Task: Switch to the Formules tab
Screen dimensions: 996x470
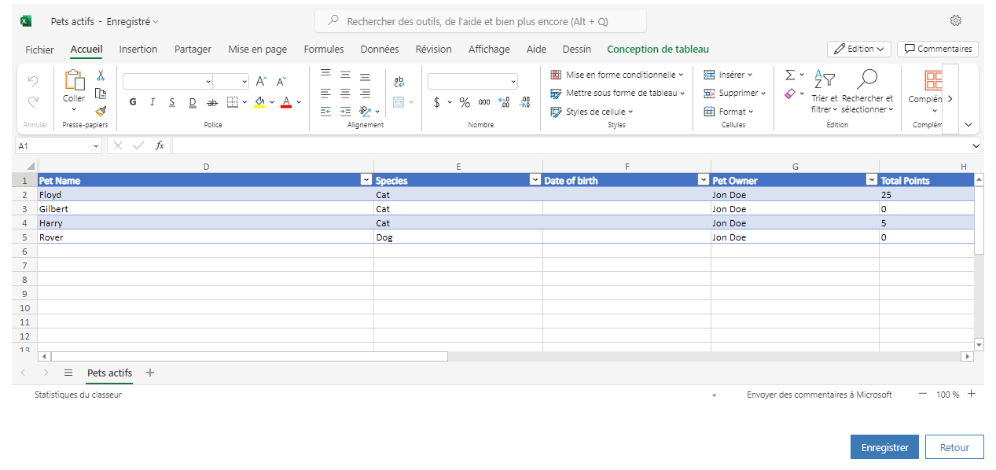Action: [x=324, y=49]
